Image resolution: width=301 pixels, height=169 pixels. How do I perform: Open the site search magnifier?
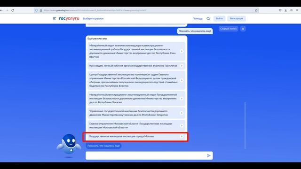pyautogui.click(x=208, y=19)
